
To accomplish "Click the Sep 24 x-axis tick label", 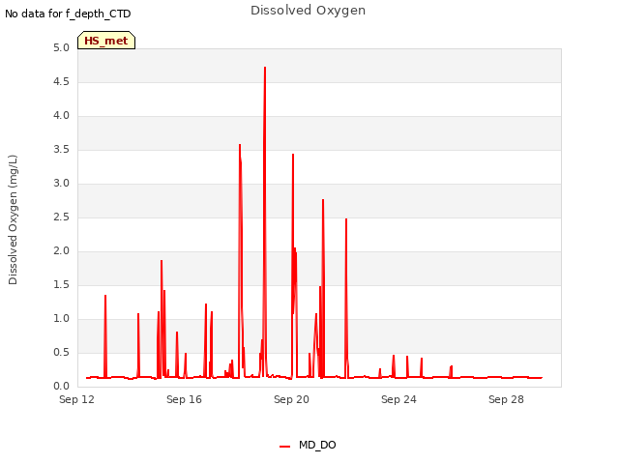I will [x=398, y=399].
